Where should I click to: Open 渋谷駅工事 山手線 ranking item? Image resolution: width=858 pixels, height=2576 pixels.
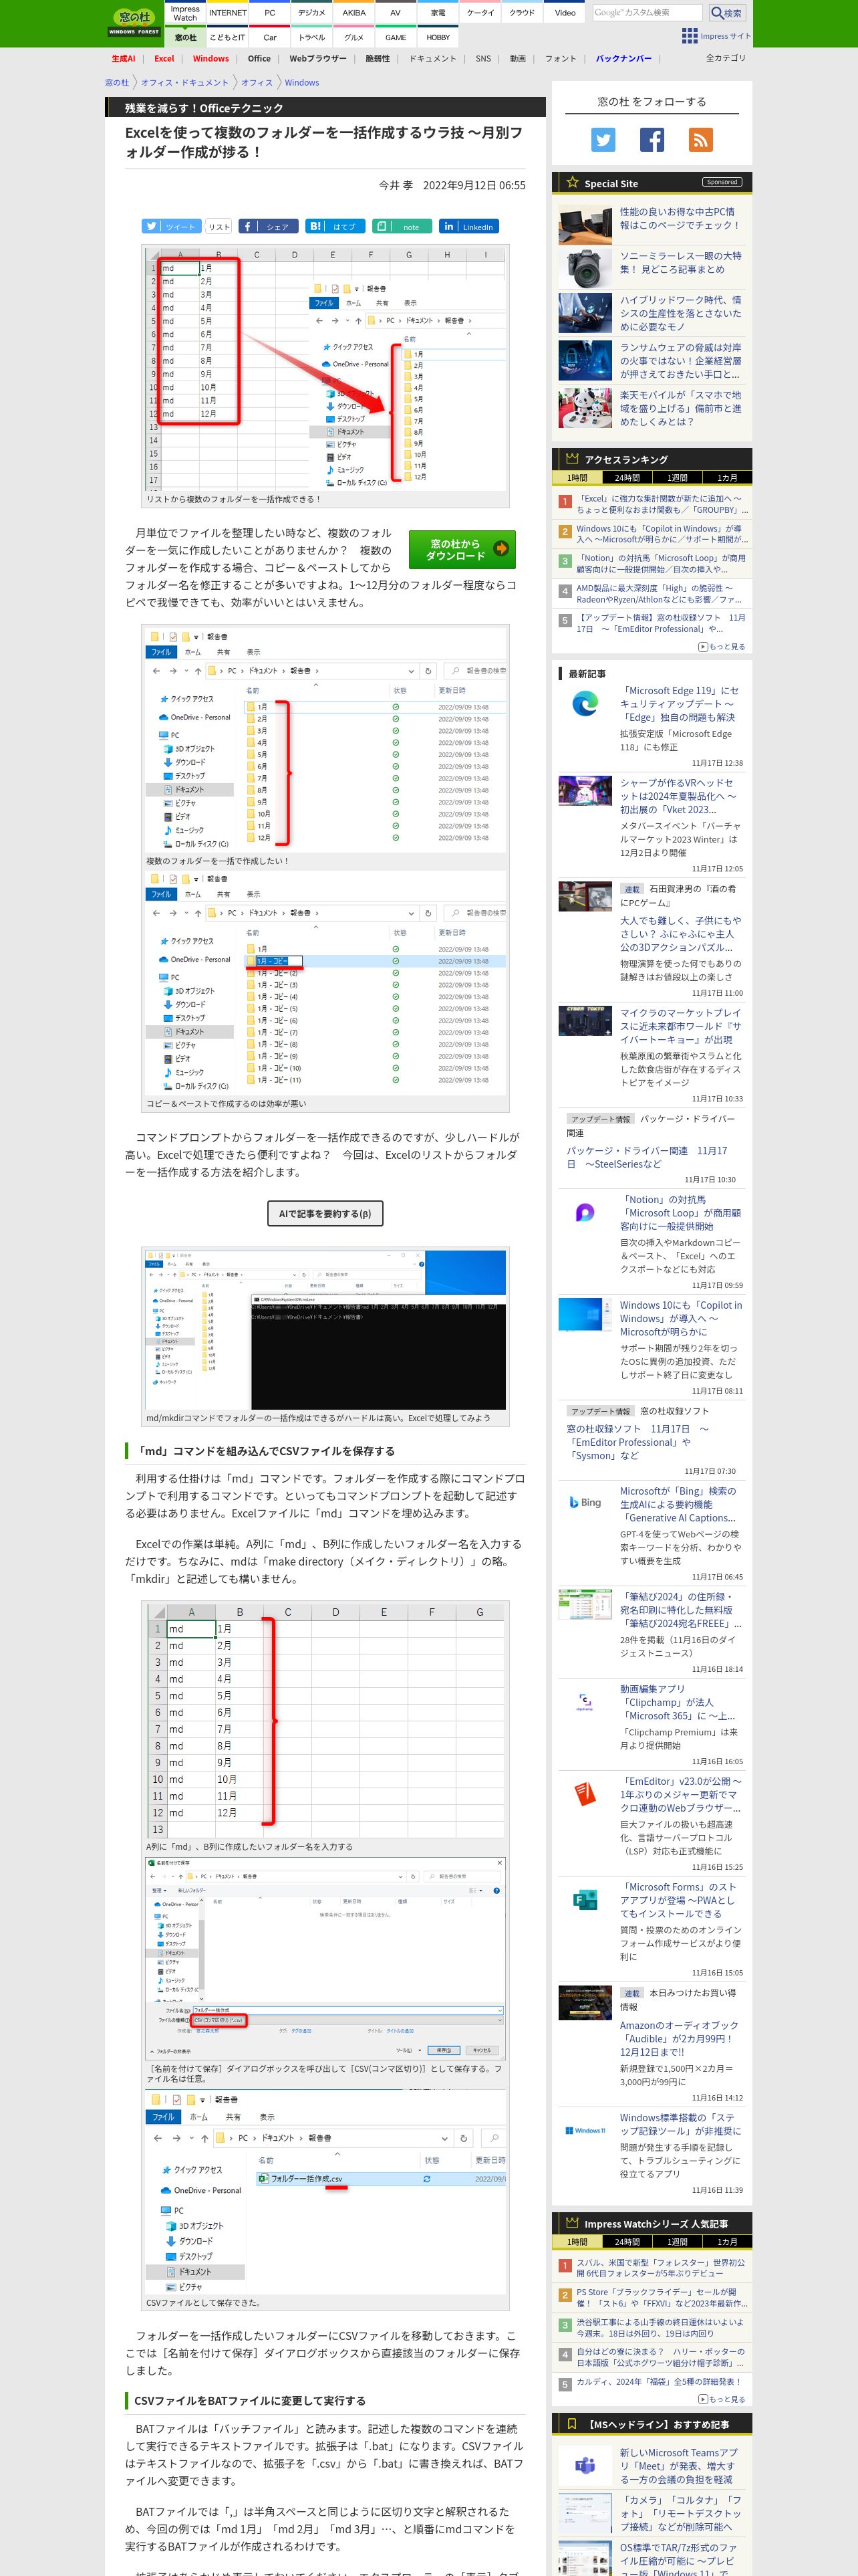coord(660,2328)
